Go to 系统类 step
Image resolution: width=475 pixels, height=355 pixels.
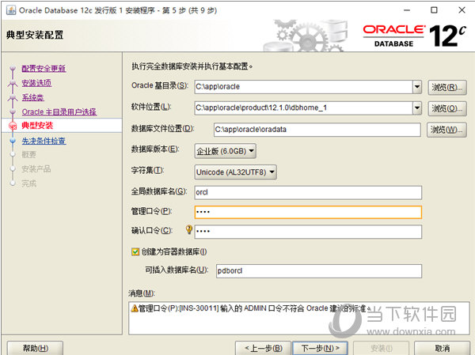[x=32, y=97]
